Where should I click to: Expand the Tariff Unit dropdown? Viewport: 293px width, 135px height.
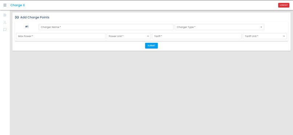265,36
